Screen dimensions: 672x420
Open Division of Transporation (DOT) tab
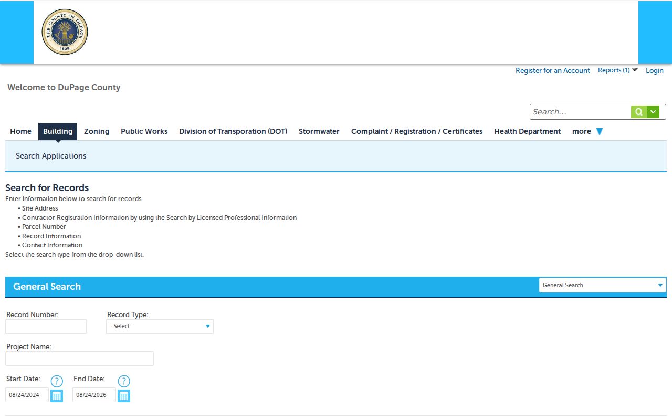[x=233, y=131]
